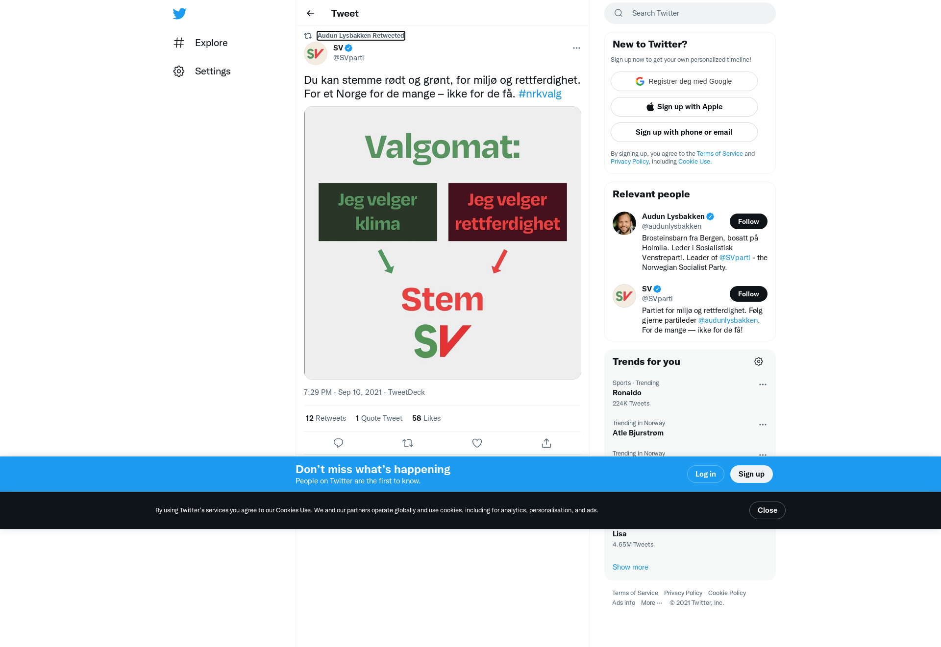Click the Twitter bird logo
The image size is (941, 647).
click(179, 13)
